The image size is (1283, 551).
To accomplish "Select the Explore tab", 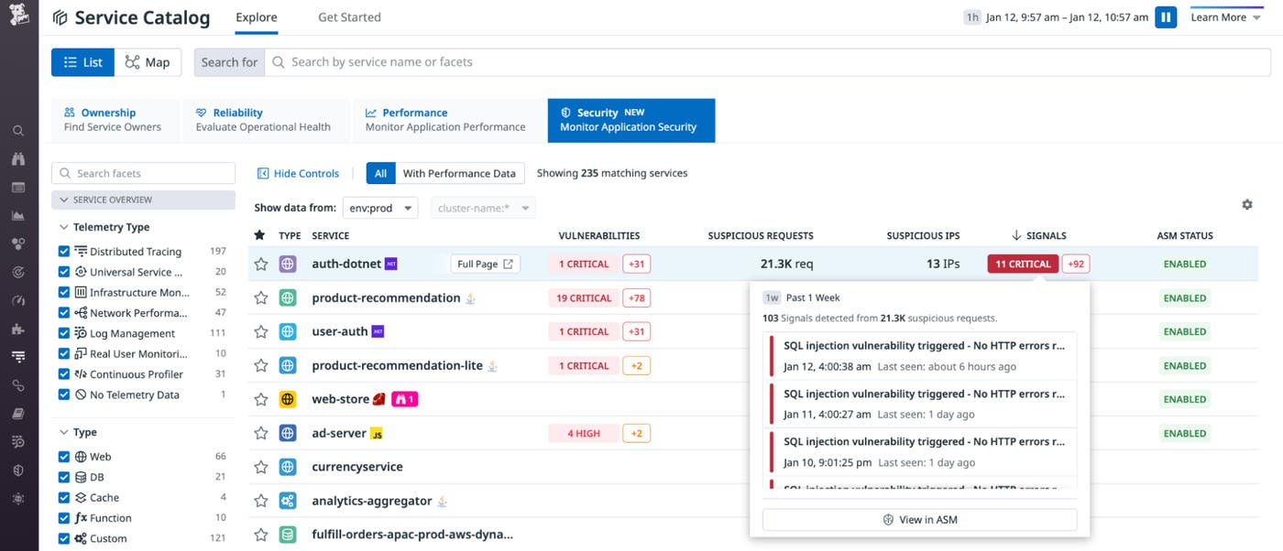I will [257, 17].
